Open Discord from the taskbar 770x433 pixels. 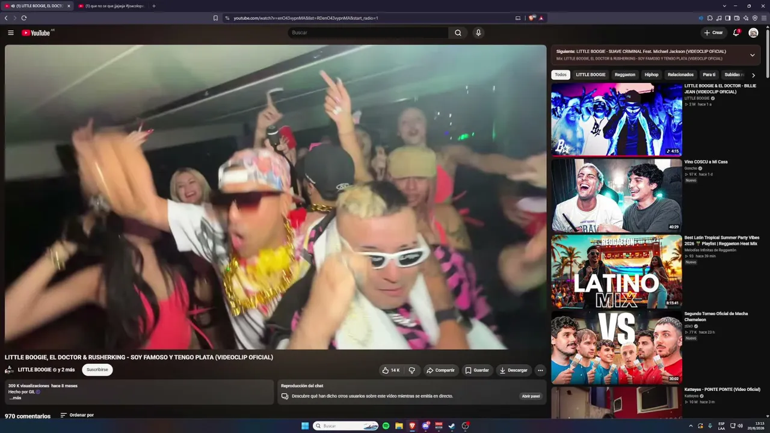click(425, 426)
